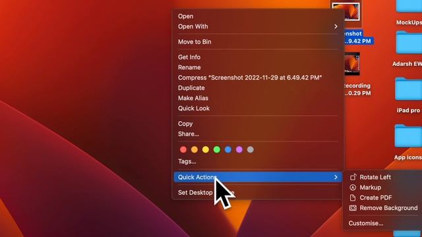Viewport: 422px width, 237px height.
Task: Click the App icons folder name
Action: [x=408, y=157]
